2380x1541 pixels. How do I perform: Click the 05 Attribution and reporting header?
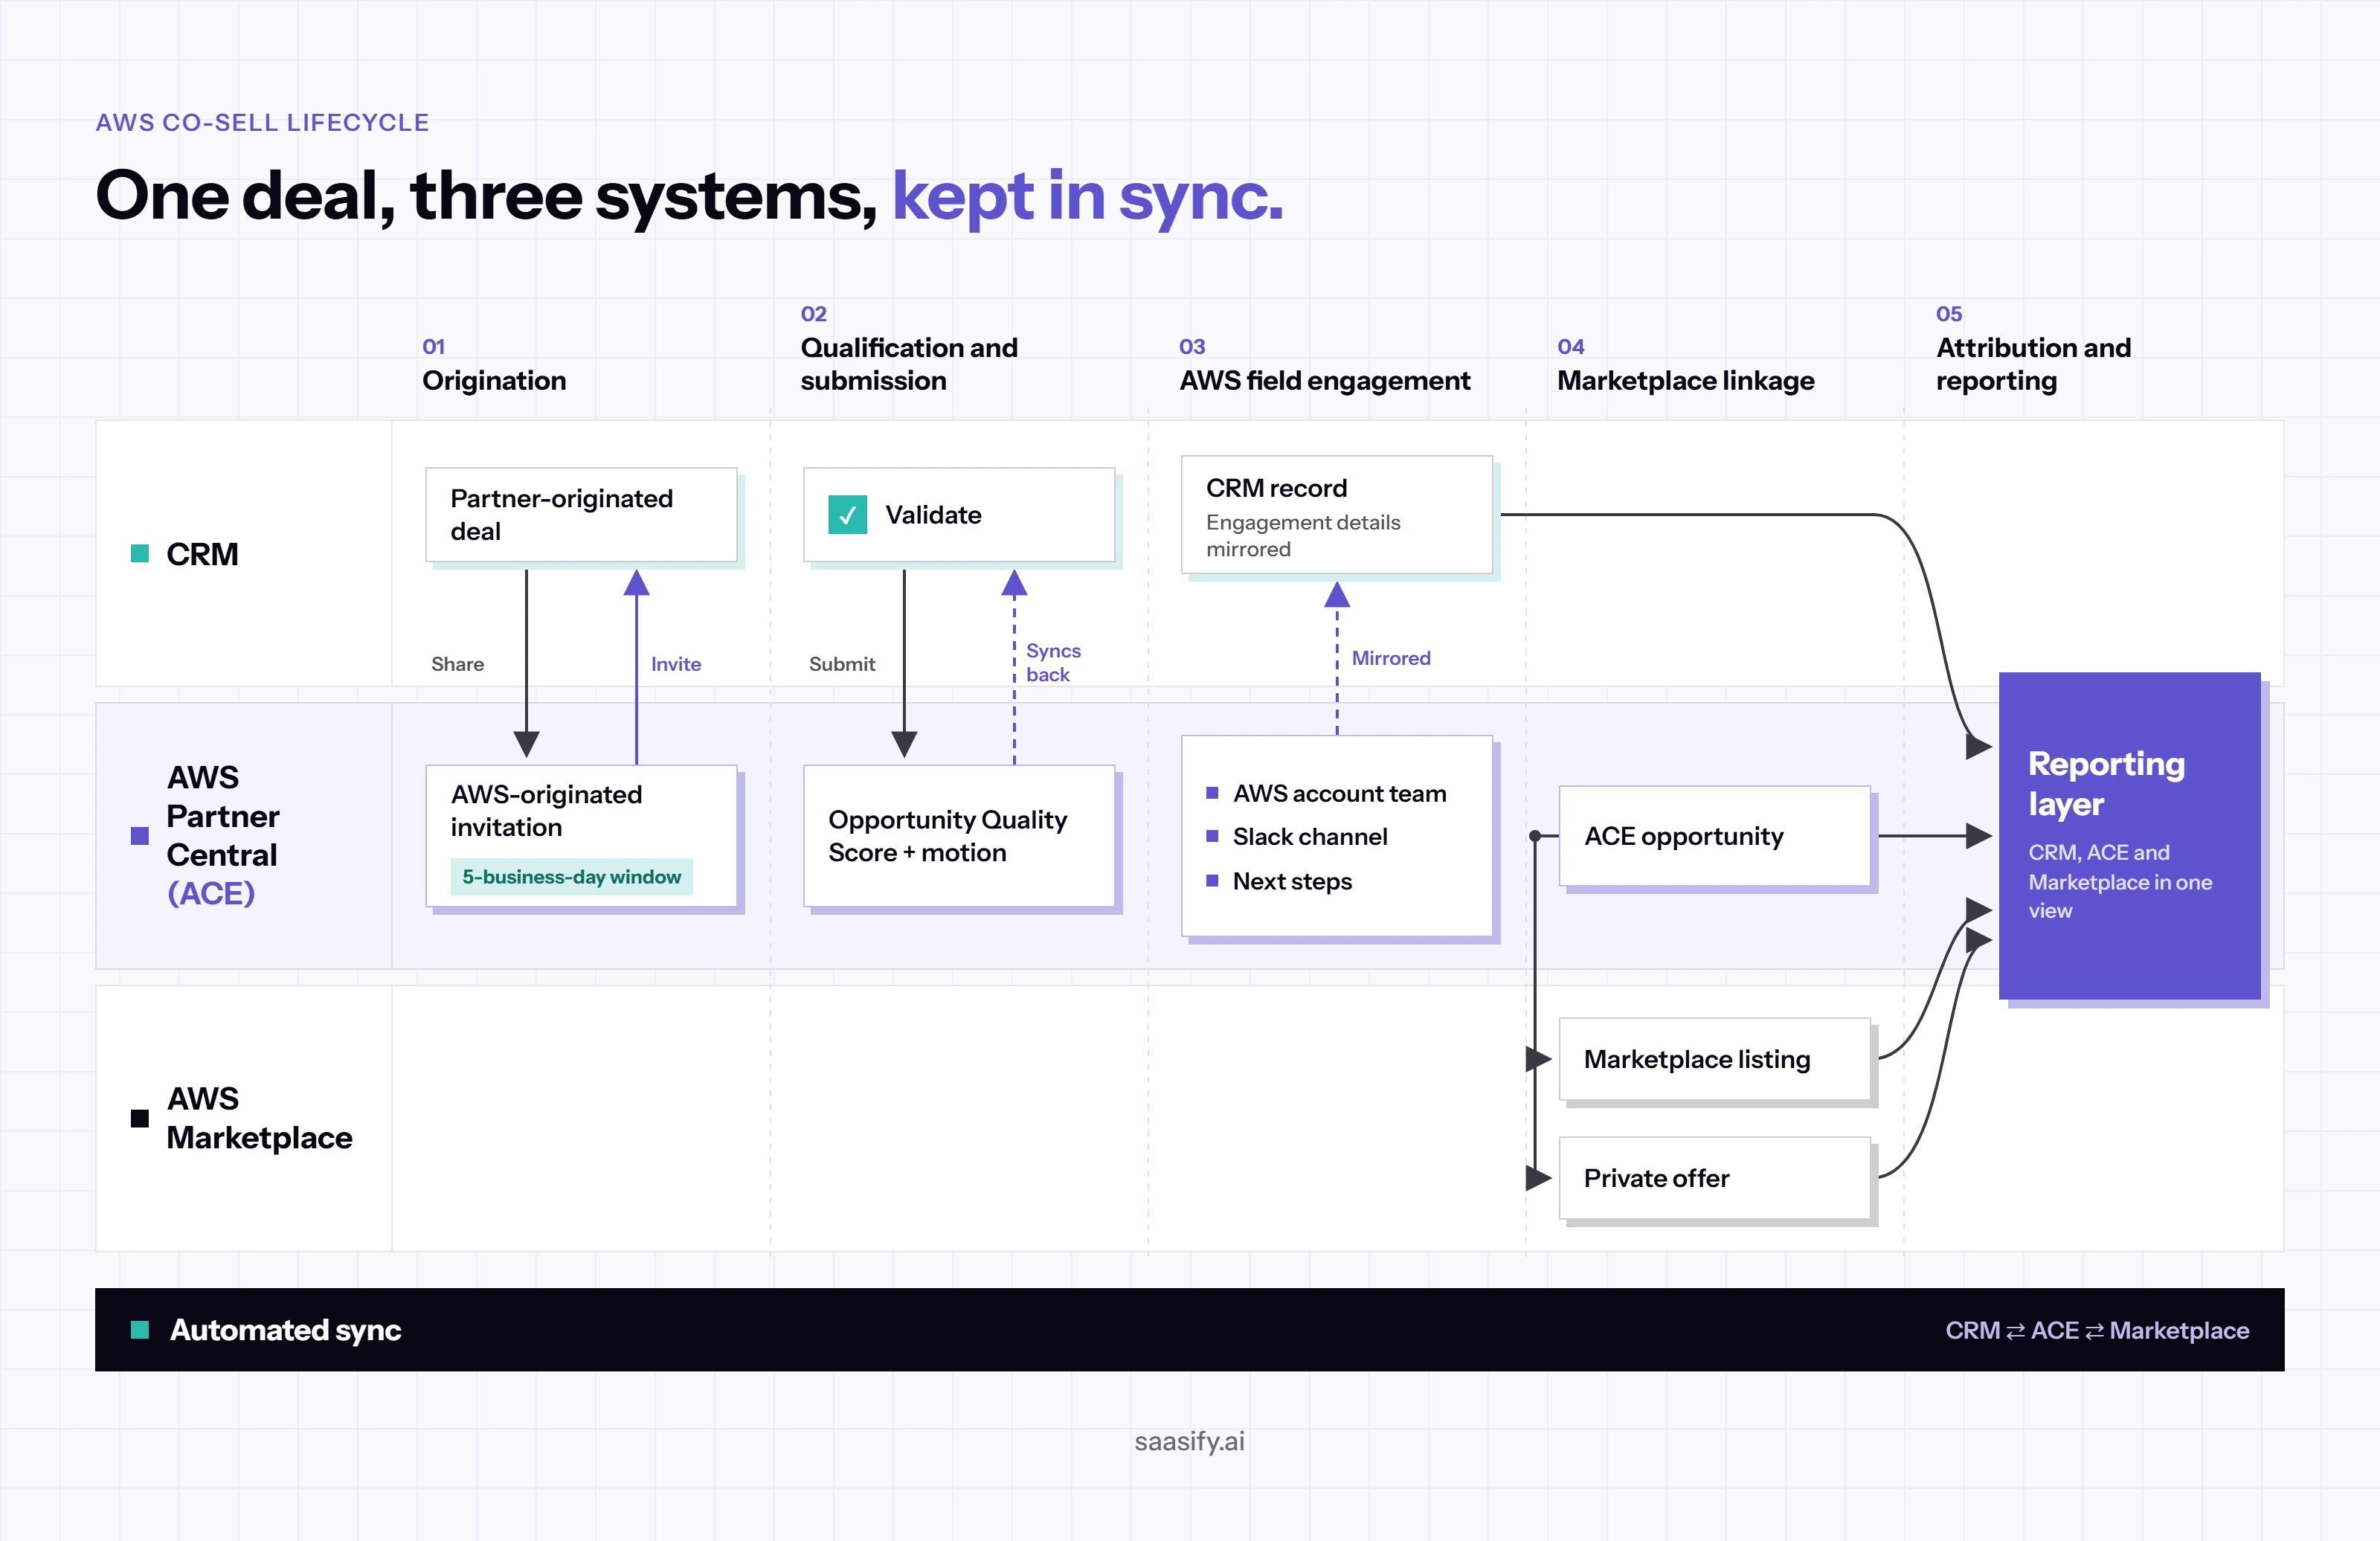coord(2033,349)
